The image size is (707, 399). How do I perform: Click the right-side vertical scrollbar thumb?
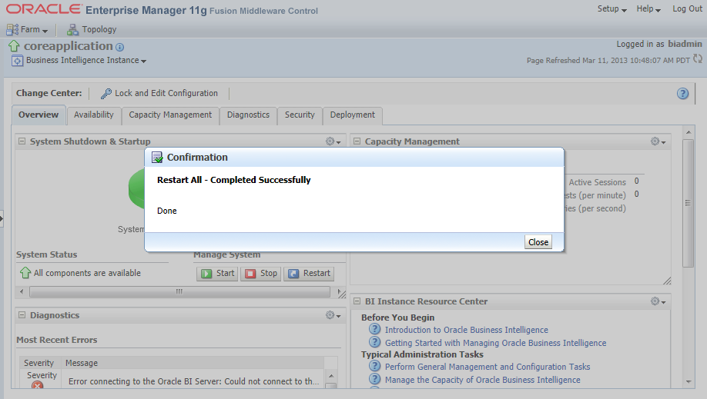coord(688,203)
